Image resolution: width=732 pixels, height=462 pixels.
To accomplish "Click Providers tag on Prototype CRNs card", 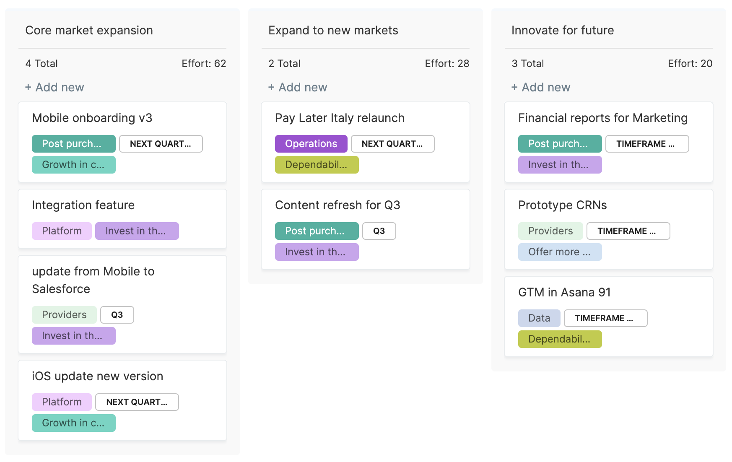I will coord(550,231).
